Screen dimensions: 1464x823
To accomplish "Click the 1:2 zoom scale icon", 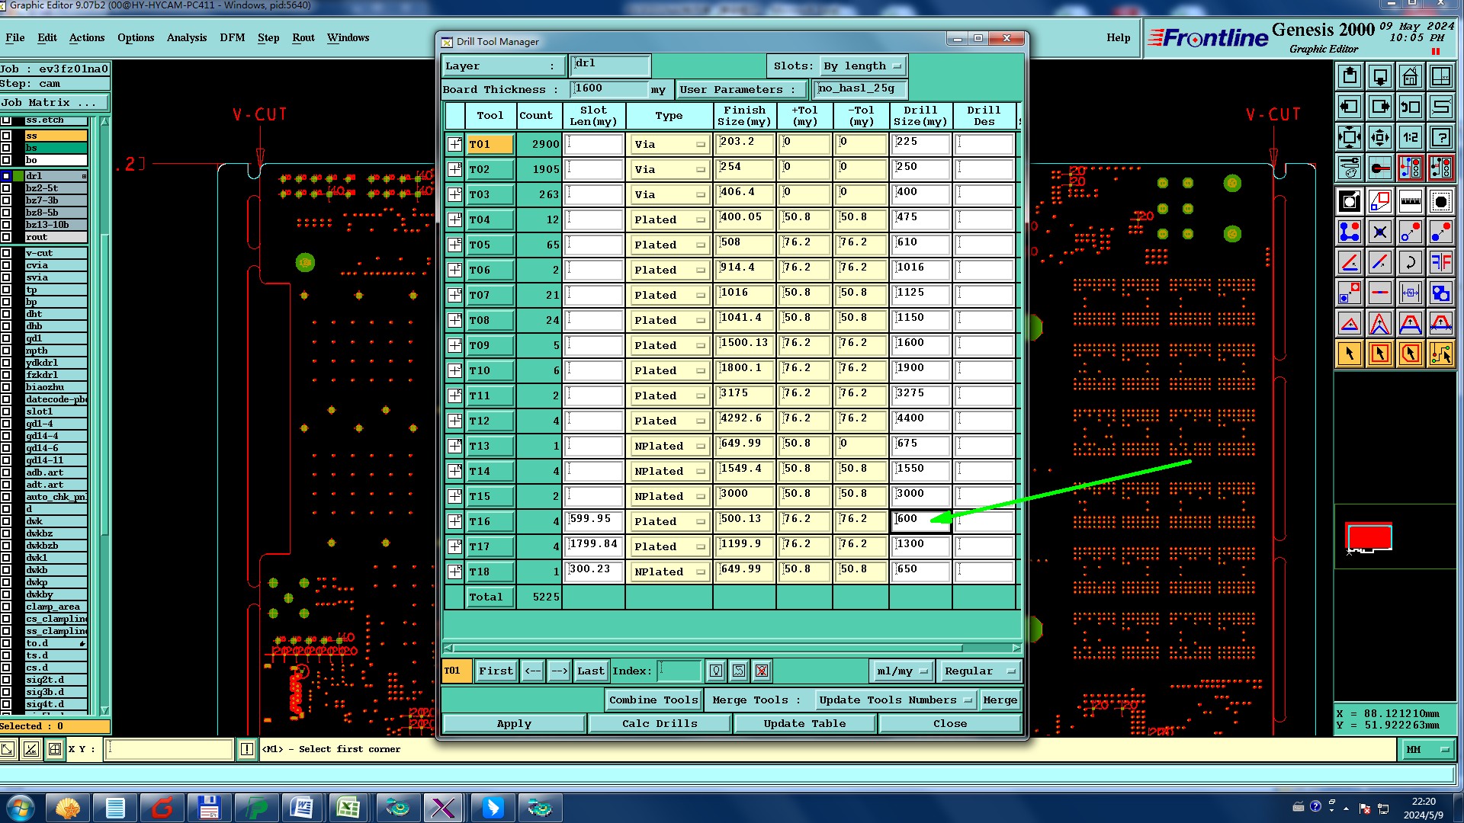I will click(x=1410, y=137).
